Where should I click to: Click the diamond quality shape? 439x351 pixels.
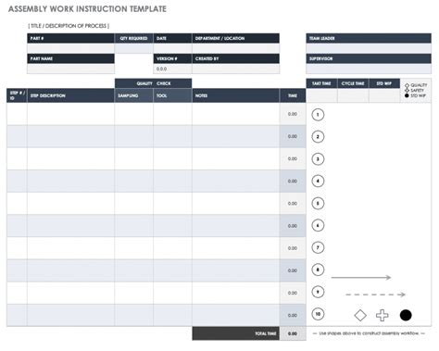[360, 315]
